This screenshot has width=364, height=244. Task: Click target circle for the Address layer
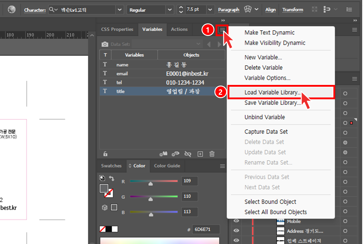pos(345,231)
